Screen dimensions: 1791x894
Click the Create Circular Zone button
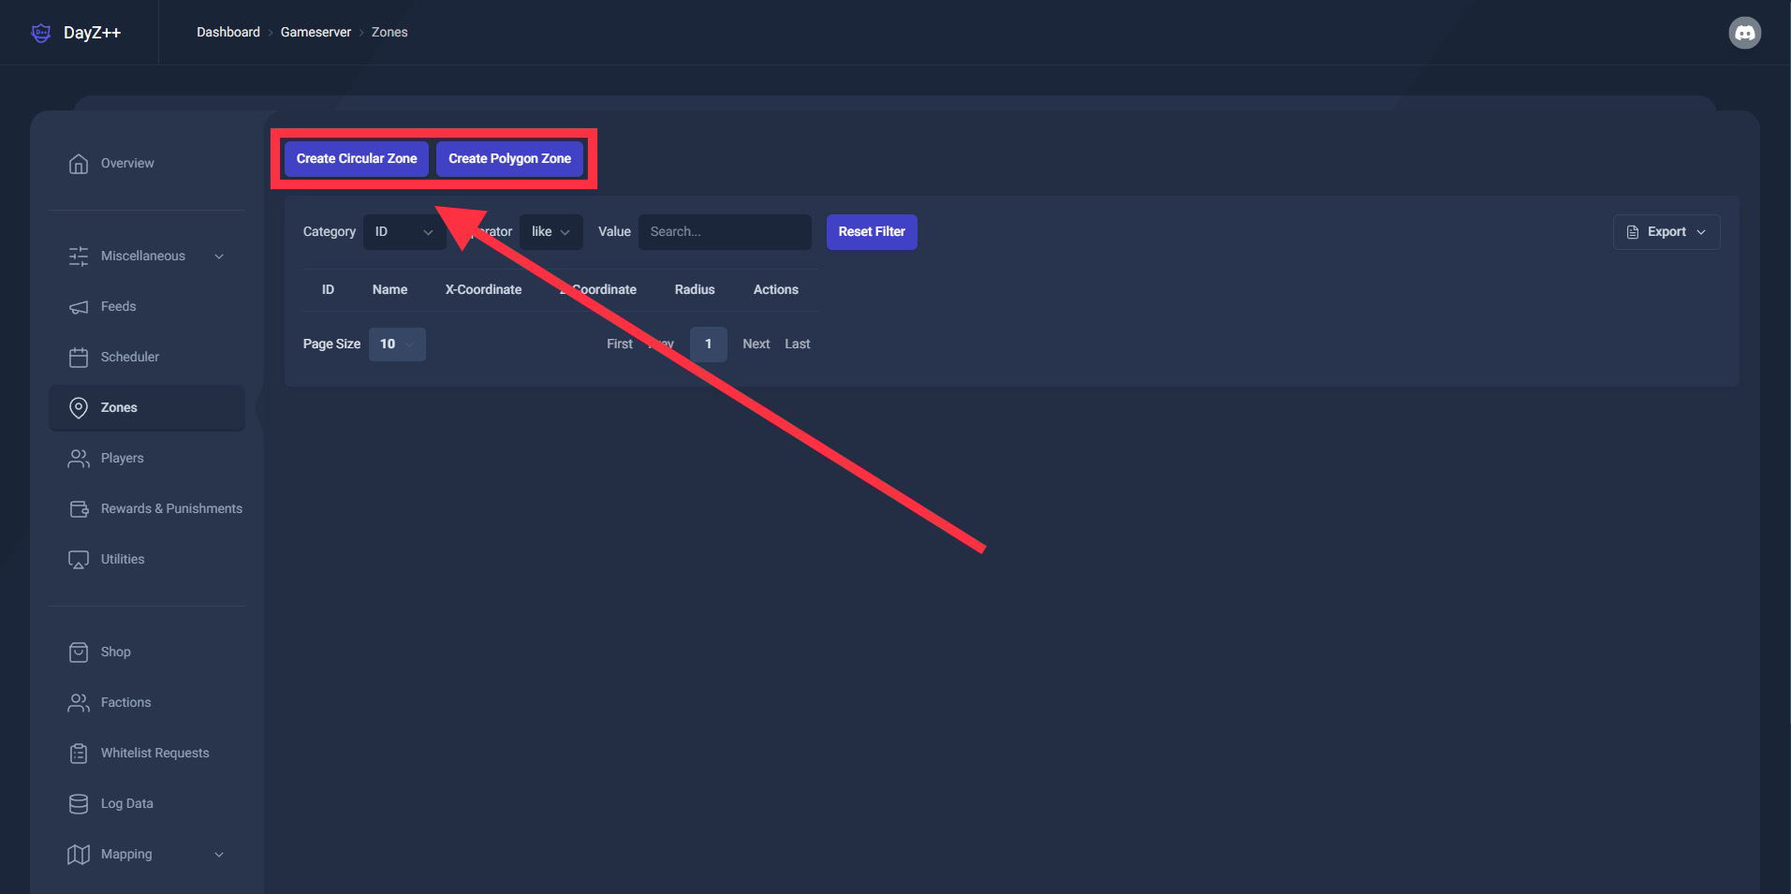(x=357, y=159)
